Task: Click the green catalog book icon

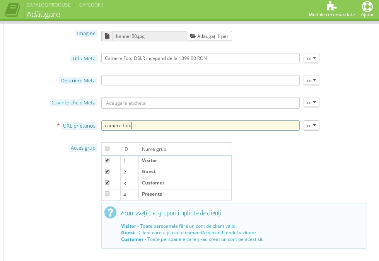Action: (13, 10)
